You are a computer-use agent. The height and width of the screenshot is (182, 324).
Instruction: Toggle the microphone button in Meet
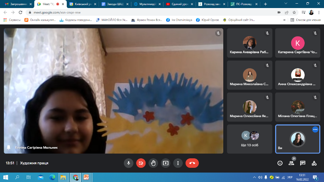tap(128, 163)
